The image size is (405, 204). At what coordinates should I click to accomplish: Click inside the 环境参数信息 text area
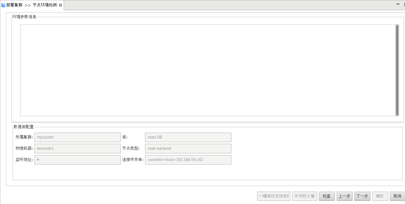tap(207, 70)
